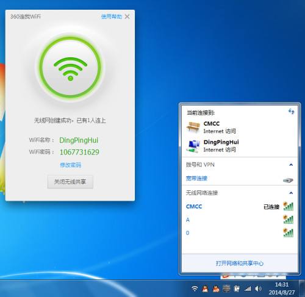
Task: Click the tray icon right of QQ penguins
Action: tap(226, 288)
